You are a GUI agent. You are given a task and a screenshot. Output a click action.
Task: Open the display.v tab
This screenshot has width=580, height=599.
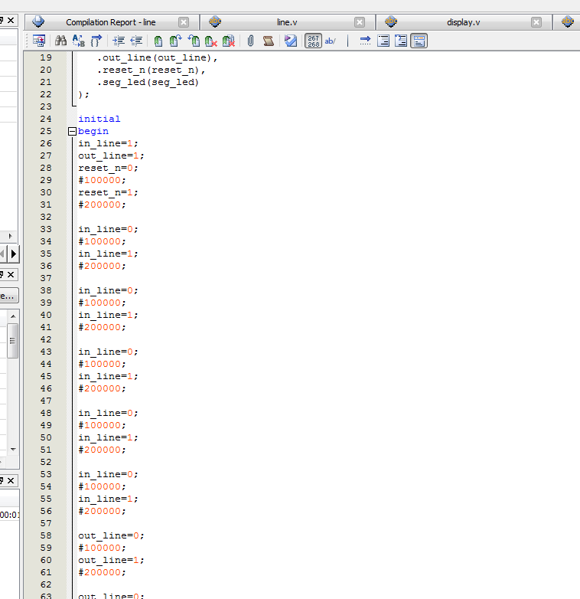coord(463,22)
